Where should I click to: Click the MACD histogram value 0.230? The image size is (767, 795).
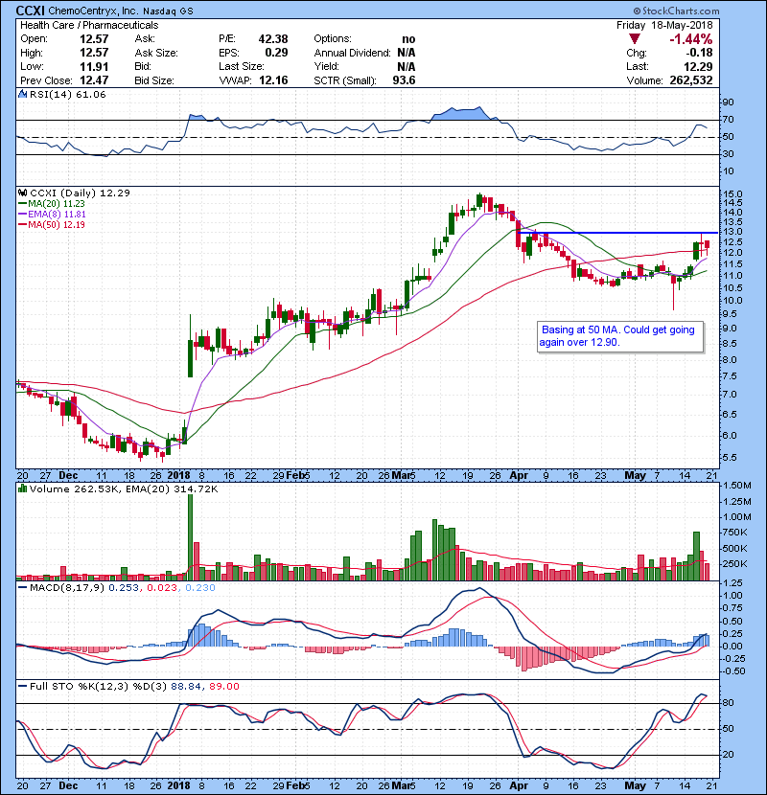[200, 588]
